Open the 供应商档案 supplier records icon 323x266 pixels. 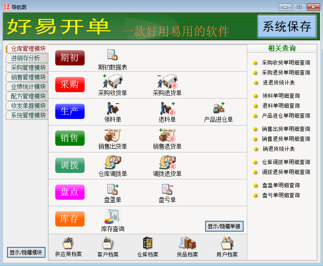coord(68,244)
